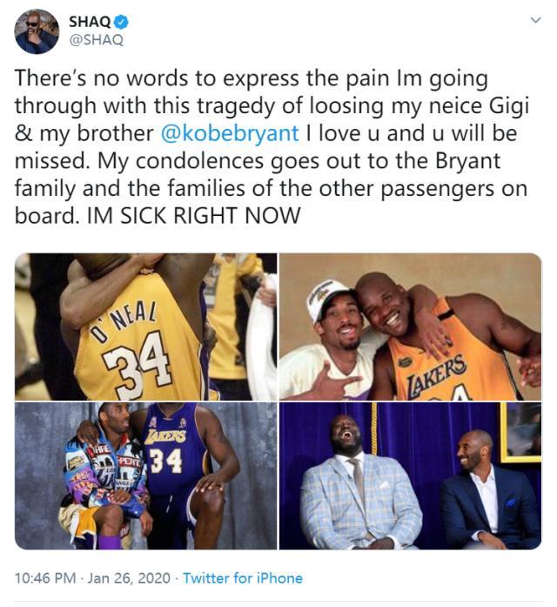
Task: View the photo of both men in suits
Action: pos(410,475)
